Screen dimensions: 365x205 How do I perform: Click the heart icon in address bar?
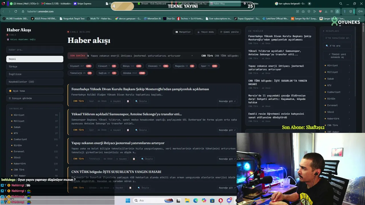point(320,11)
